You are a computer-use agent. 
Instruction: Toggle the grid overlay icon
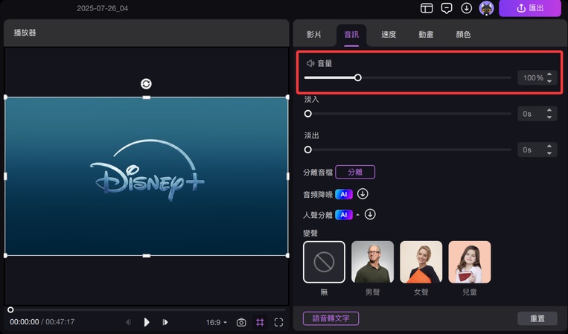pos(260,322)
